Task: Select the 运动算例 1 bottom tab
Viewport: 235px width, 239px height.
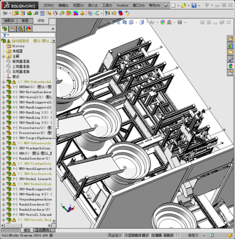Action: click(x=43, y=230)
